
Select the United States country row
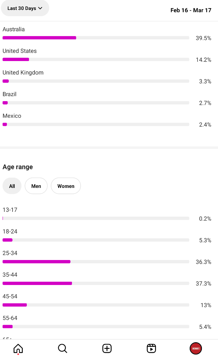[x=107, y=56]
